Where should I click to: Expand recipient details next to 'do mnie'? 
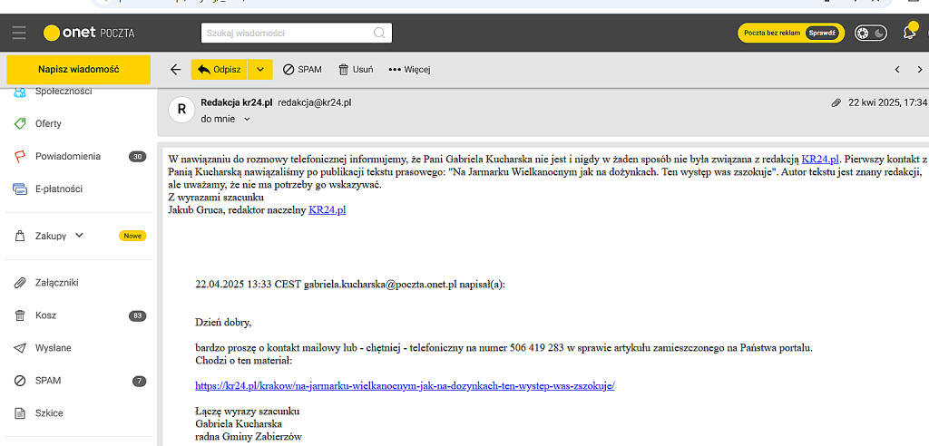click(247, 119)
